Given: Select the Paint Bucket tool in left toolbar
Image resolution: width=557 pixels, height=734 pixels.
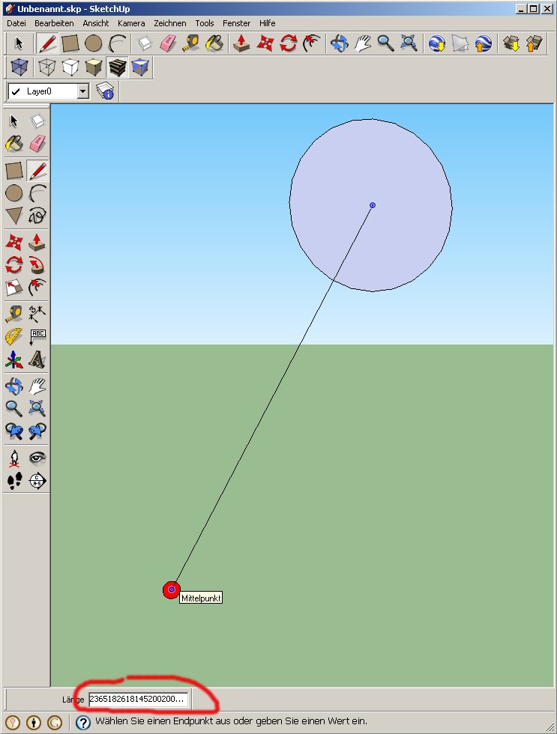Looking at the screenshot, I should pos(13,143).
